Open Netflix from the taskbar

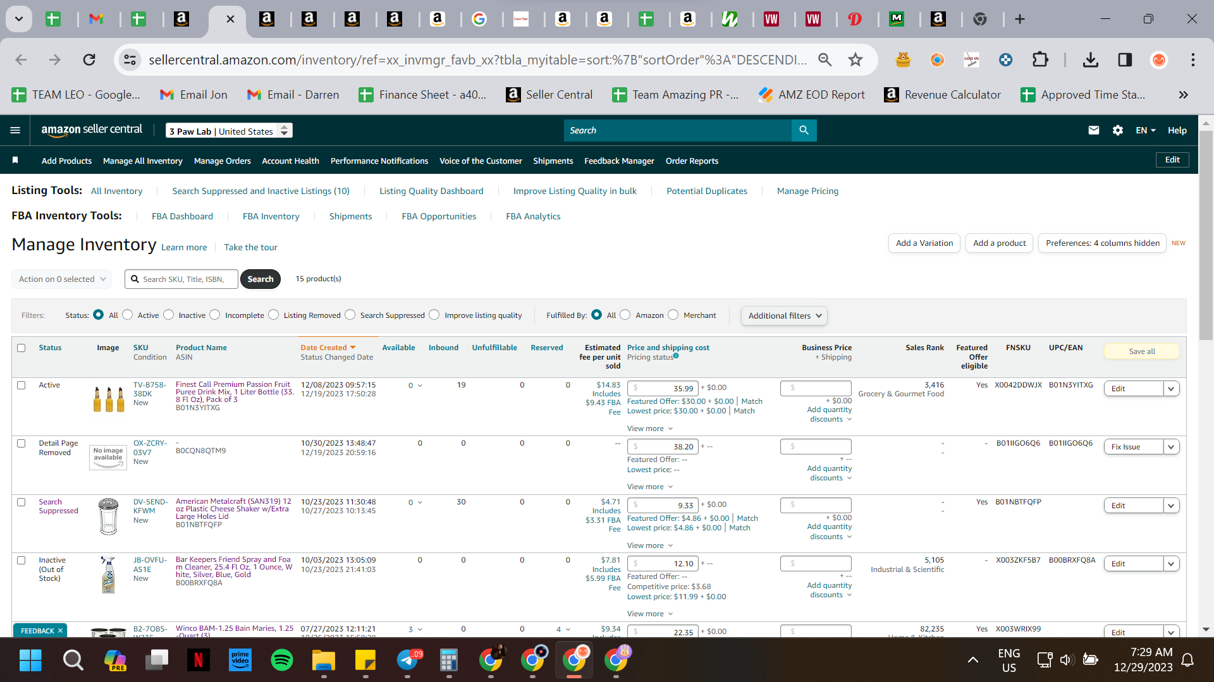click(x=198, y=661)
